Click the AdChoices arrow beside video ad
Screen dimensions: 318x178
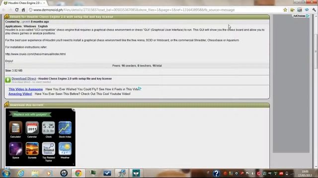pos(140,89)
